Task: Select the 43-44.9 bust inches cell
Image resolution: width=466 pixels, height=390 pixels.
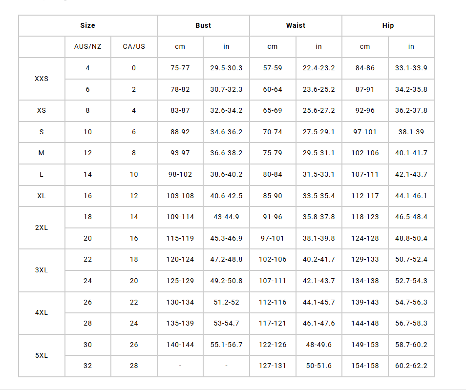Action: pyautogui.click(x=226, y=217)
